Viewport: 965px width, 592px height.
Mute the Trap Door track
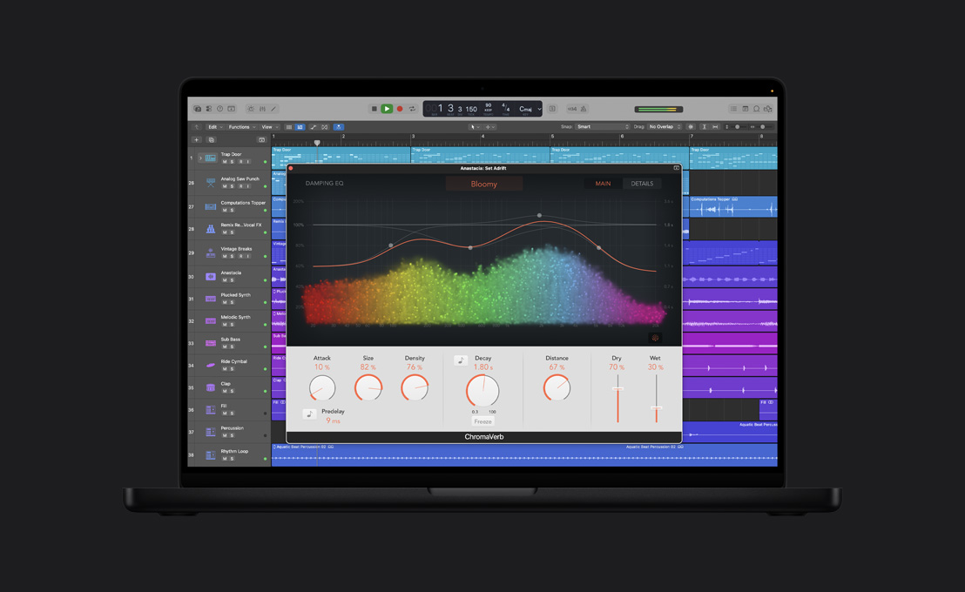pos(225,162)
